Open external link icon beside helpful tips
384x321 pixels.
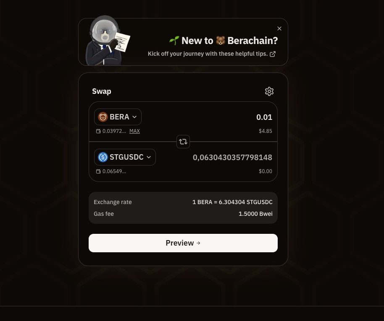pyautogui.click(x=273, y=54)
